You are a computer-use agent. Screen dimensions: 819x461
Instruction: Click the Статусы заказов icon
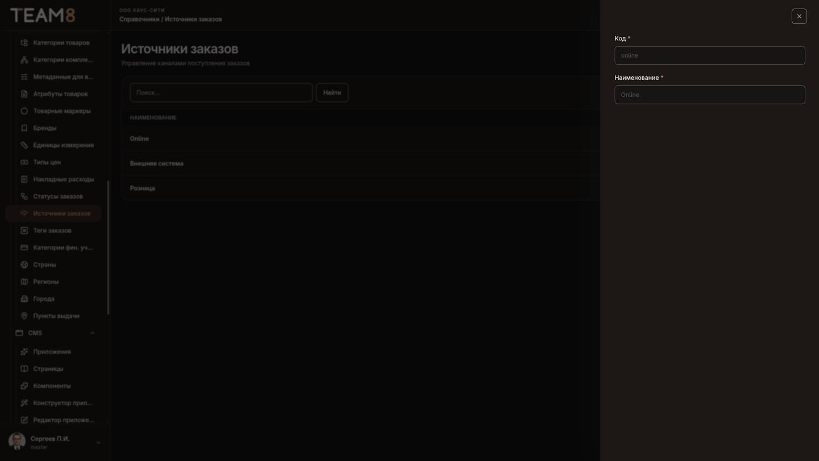pyautogui.click(x=24, y=196)
